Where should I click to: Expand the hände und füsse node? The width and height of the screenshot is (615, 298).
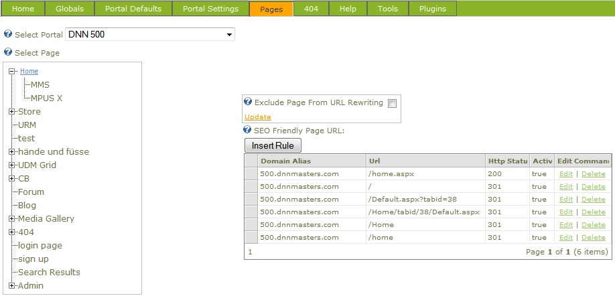coord(11,152)
